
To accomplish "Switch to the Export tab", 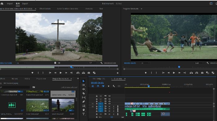I will [25, 4].
